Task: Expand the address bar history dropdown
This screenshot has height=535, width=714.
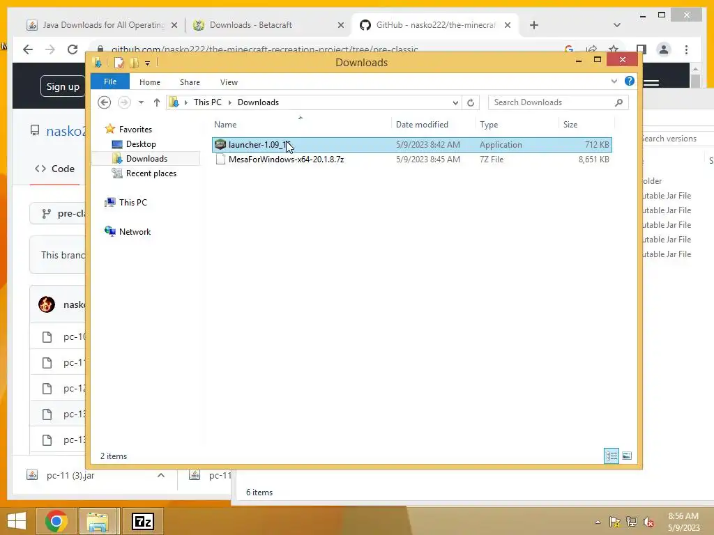Action: (x=455, y=103)
